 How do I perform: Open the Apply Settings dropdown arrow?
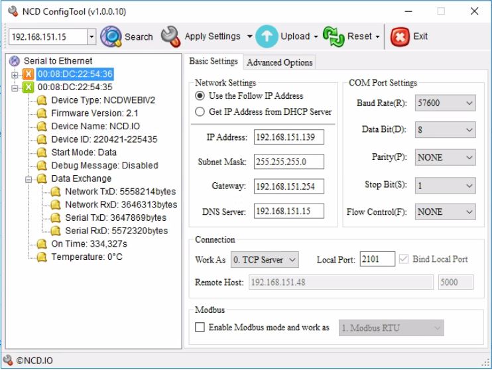(x=250, y=36)
